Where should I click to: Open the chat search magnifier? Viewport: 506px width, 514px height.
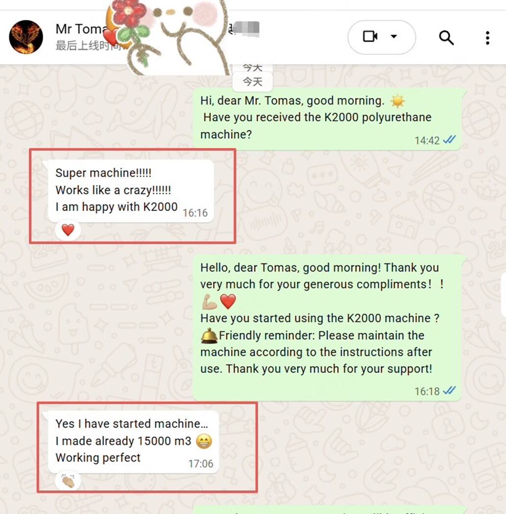(x=446, y=37)
